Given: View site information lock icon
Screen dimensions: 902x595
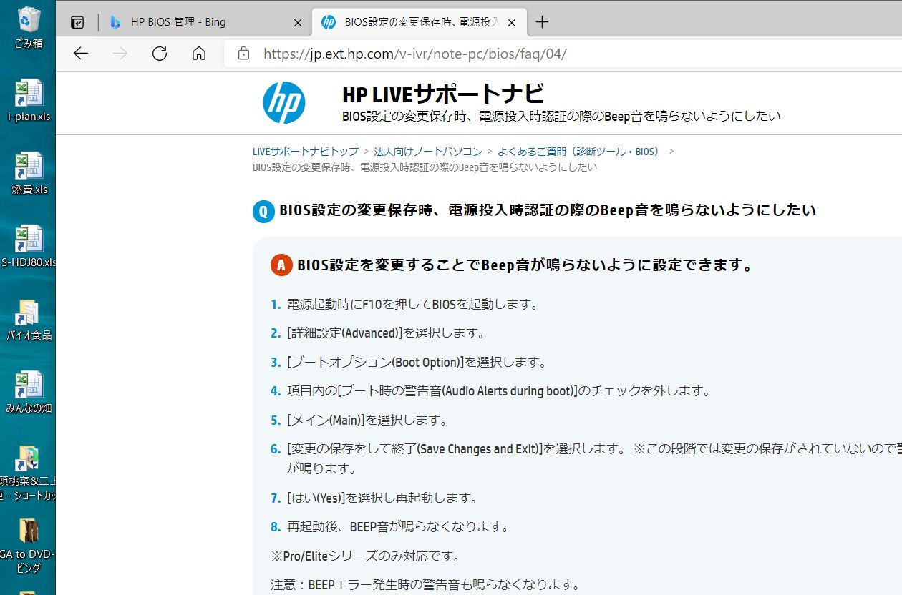Looking at the screenshot, I should pos(243,54).
